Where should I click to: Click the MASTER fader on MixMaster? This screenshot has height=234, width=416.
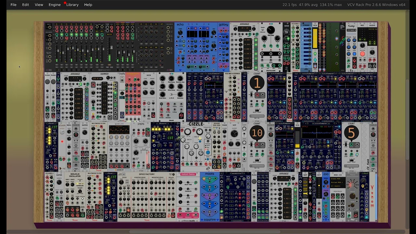(111, 47)
